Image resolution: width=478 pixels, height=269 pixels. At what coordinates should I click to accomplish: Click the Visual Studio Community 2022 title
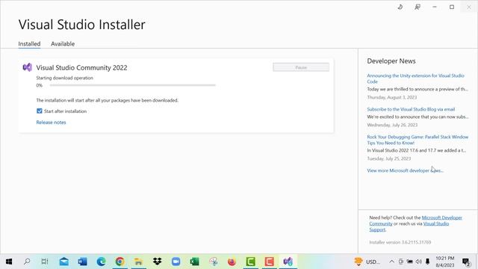[x=81, y=68]
